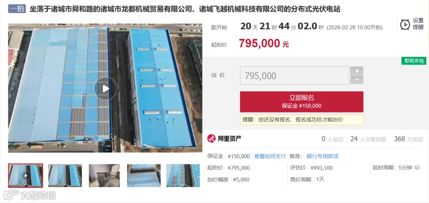Click the 大数跨境 watermark logo

pos(29,195)
